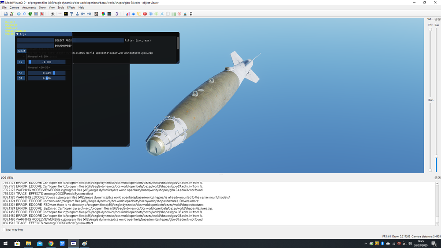The width and height of the screenshot is (441, 248).
Task: Click the small blue gem icon
Action: [133, 14]
